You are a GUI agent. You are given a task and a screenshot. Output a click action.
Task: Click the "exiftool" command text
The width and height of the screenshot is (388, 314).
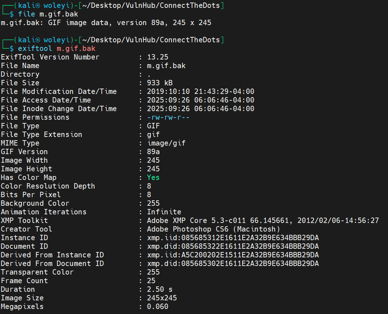pyautogui.click(x=35, y=48)
